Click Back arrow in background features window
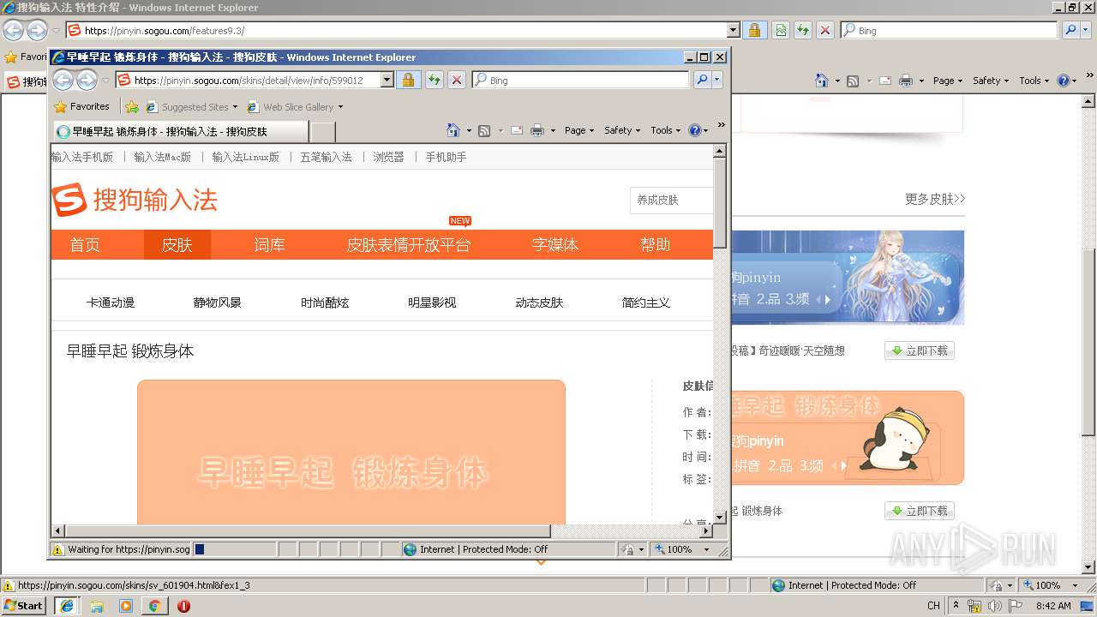Viewport: 1097px width, 617px height. pos(13,30)
